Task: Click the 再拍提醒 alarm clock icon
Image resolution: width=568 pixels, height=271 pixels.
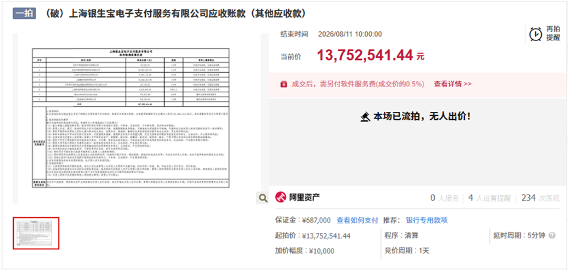Action: coord(536,33)
